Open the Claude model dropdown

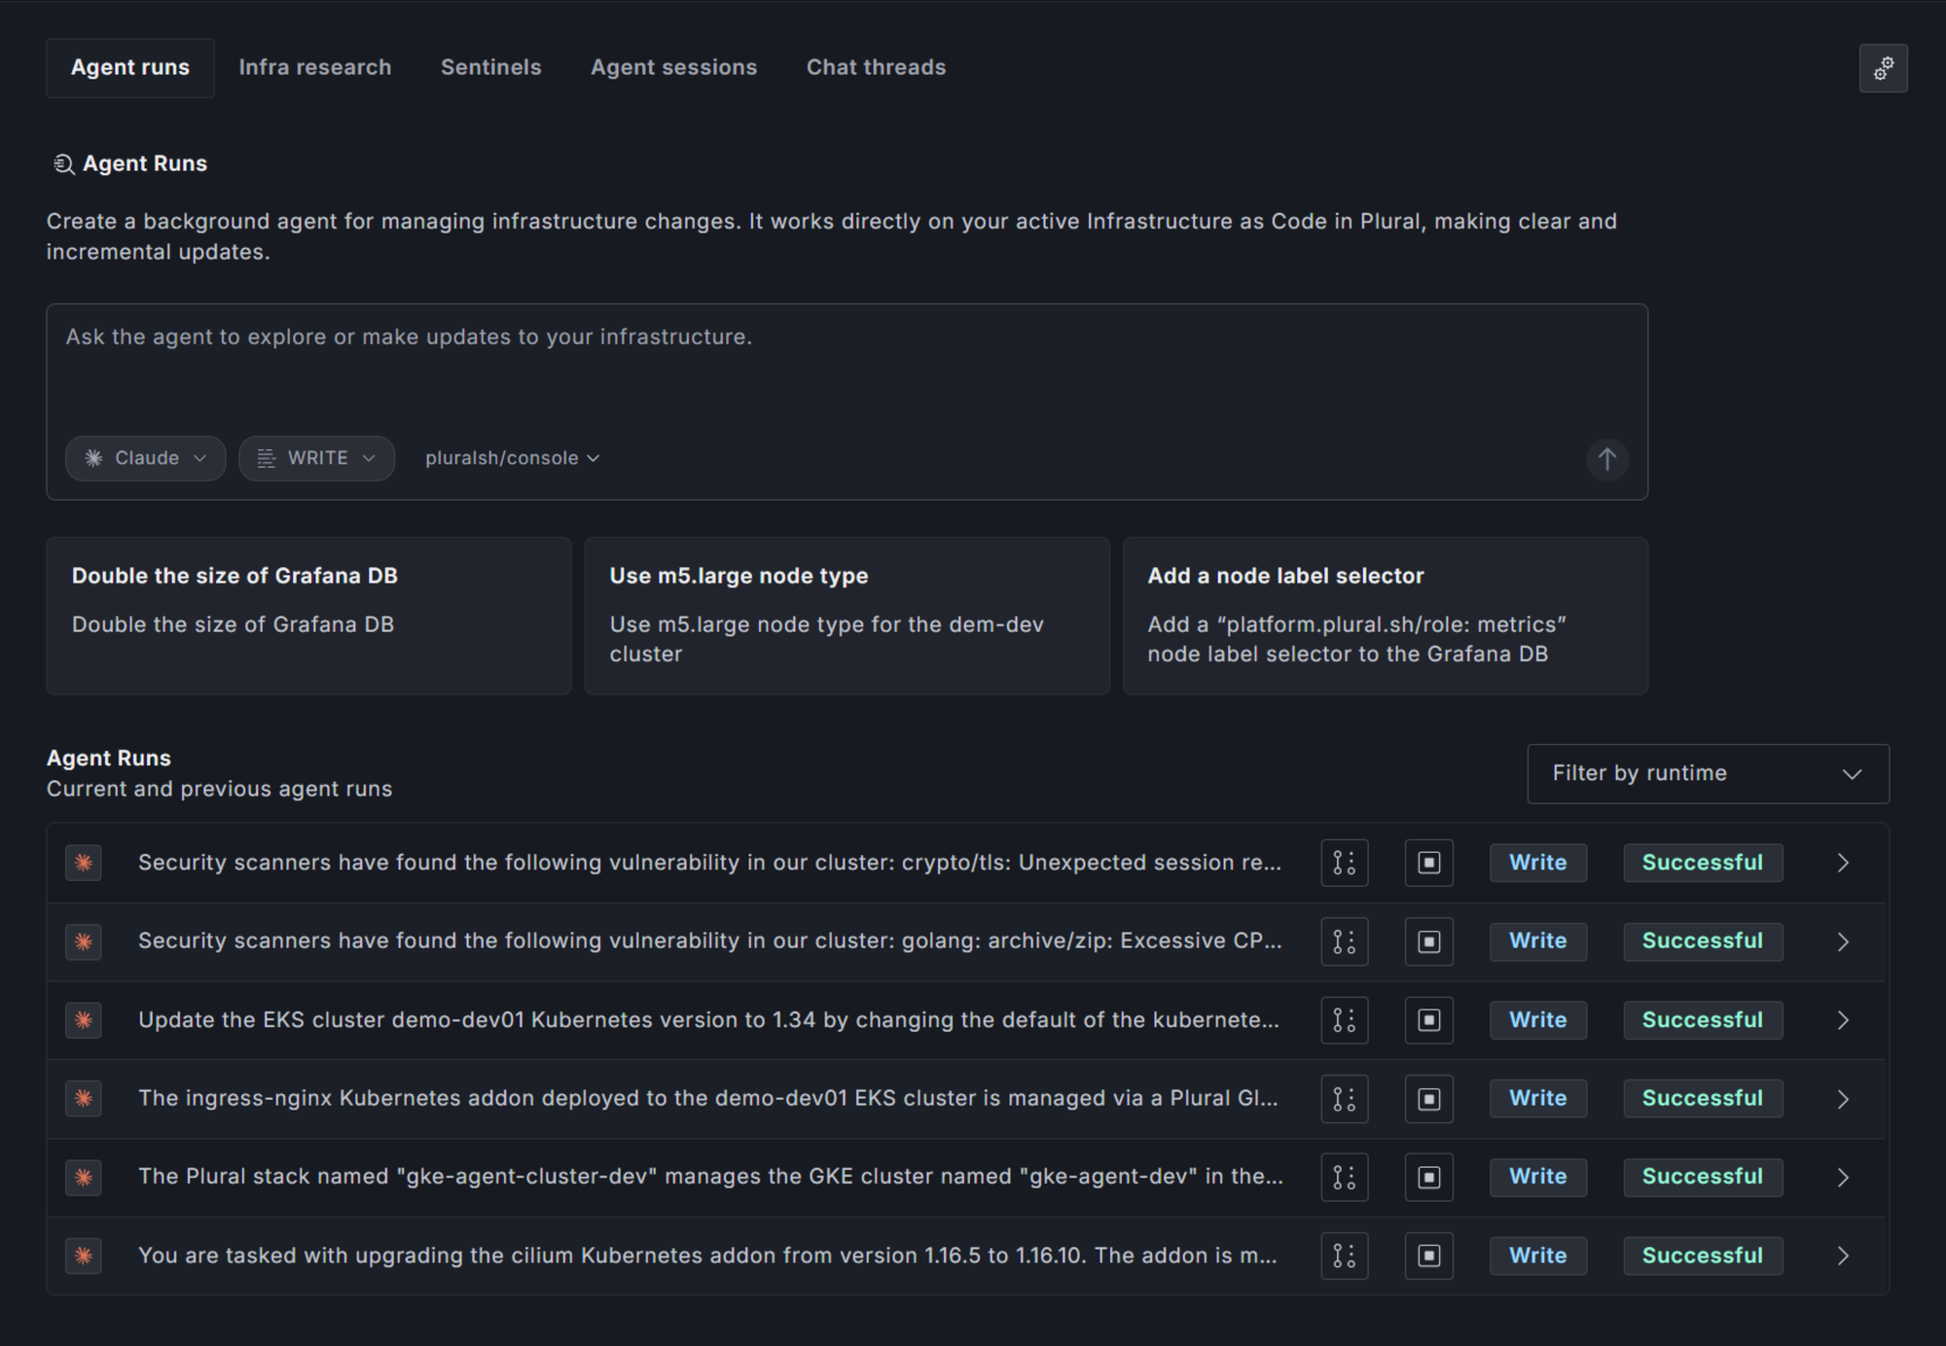click(x=146, y=458)
